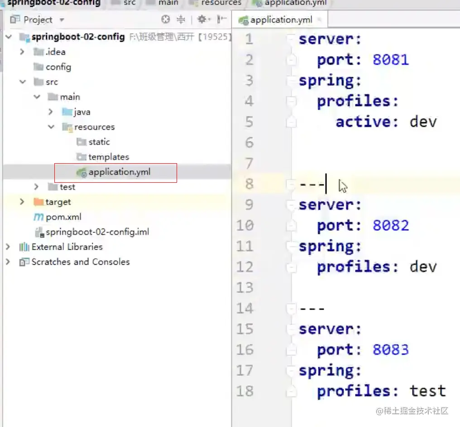This screenshot has width=460, height=427.
Task: Collapse the main folder
Action: [x=37, y=97]
